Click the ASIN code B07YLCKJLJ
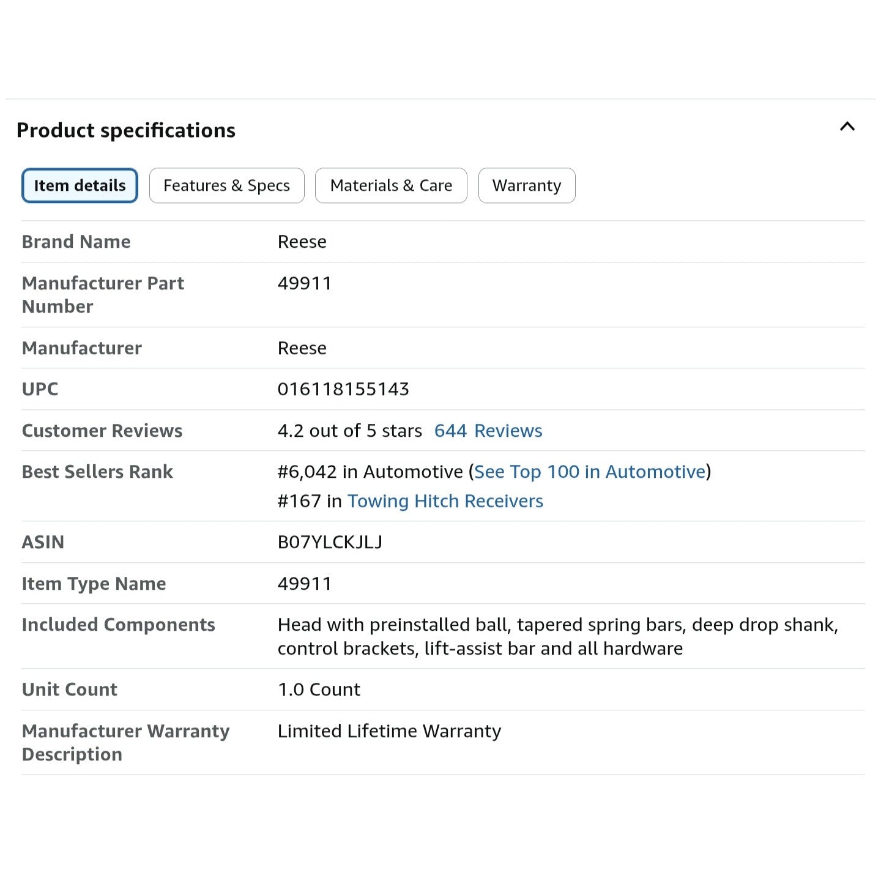 point(330,542)
